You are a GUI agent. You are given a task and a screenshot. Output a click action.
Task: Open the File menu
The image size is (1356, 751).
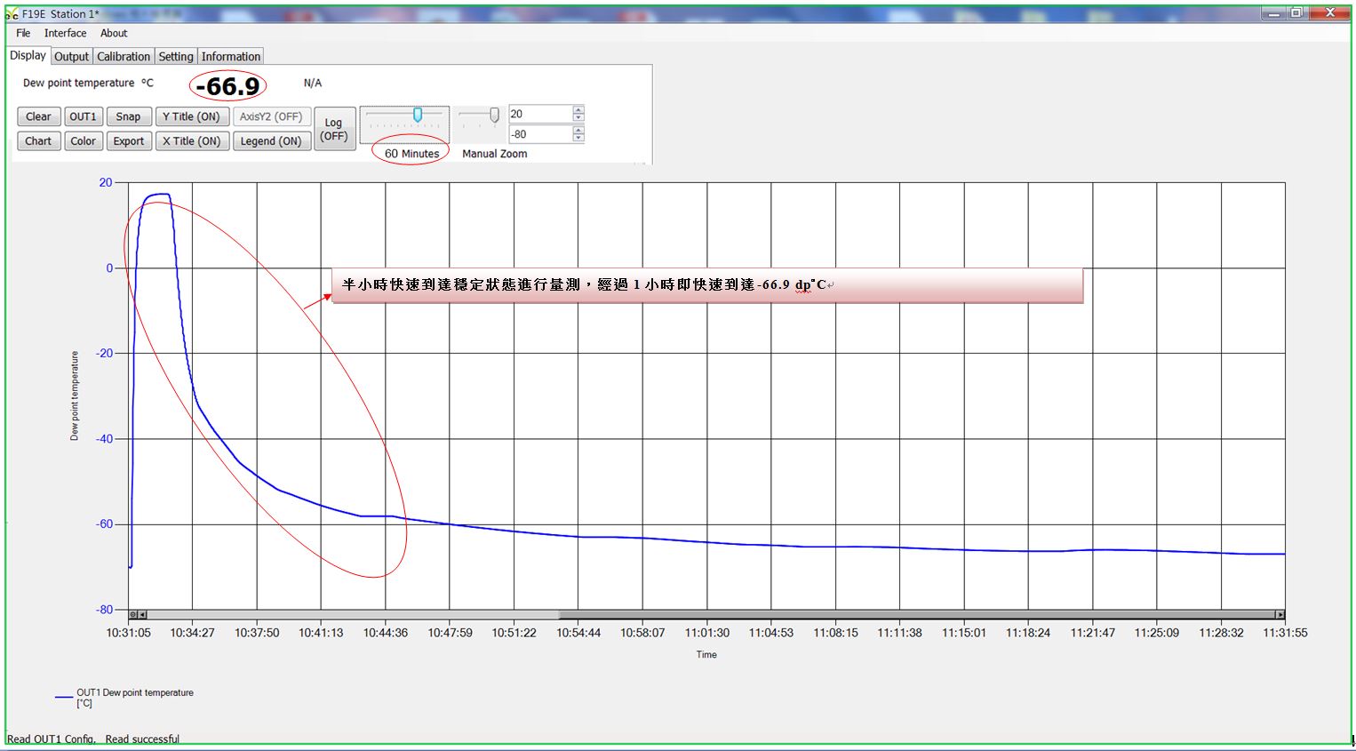23,33
